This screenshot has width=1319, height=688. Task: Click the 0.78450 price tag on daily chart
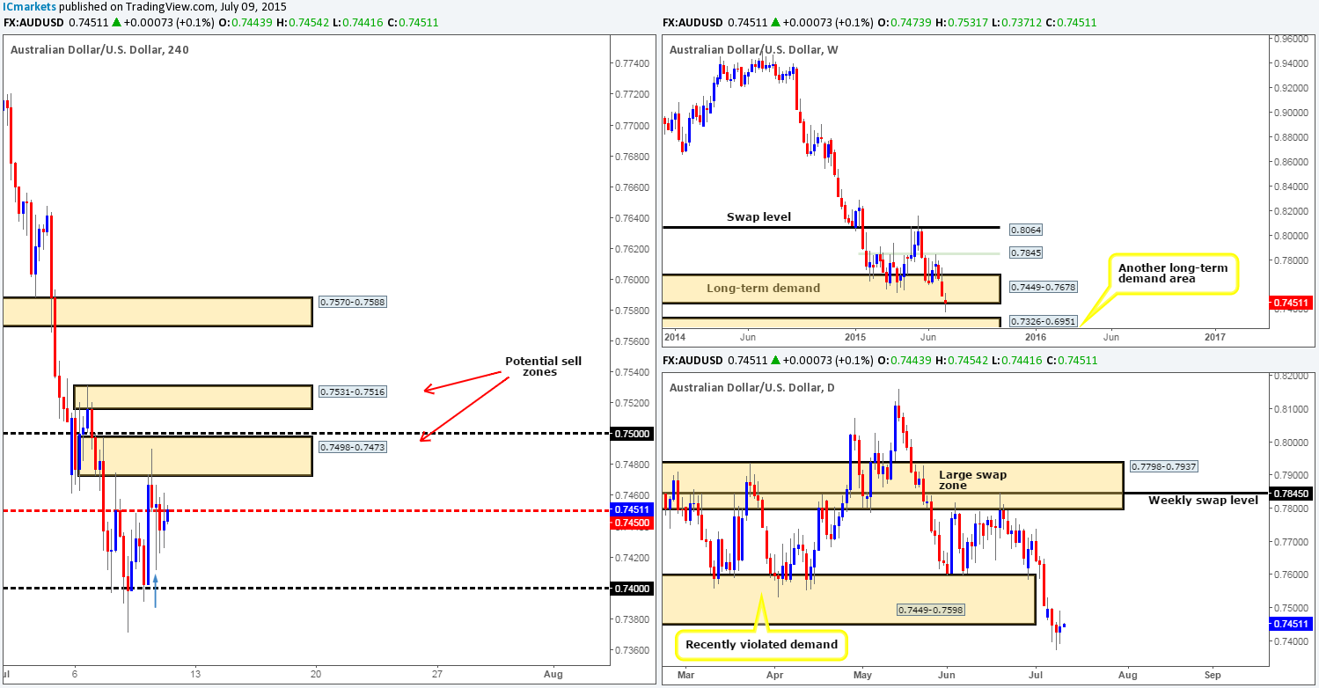coord(1293,494)
